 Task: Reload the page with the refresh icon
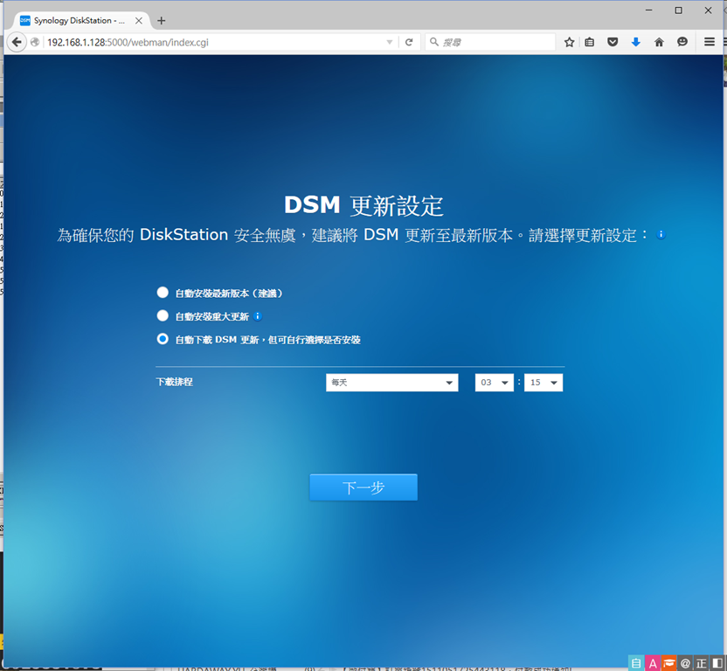point(409,42)
